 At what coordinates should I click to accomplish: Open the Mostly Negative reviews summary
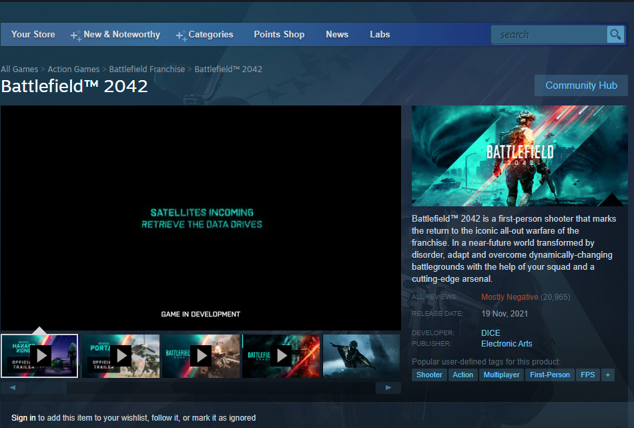click(509, 297)
